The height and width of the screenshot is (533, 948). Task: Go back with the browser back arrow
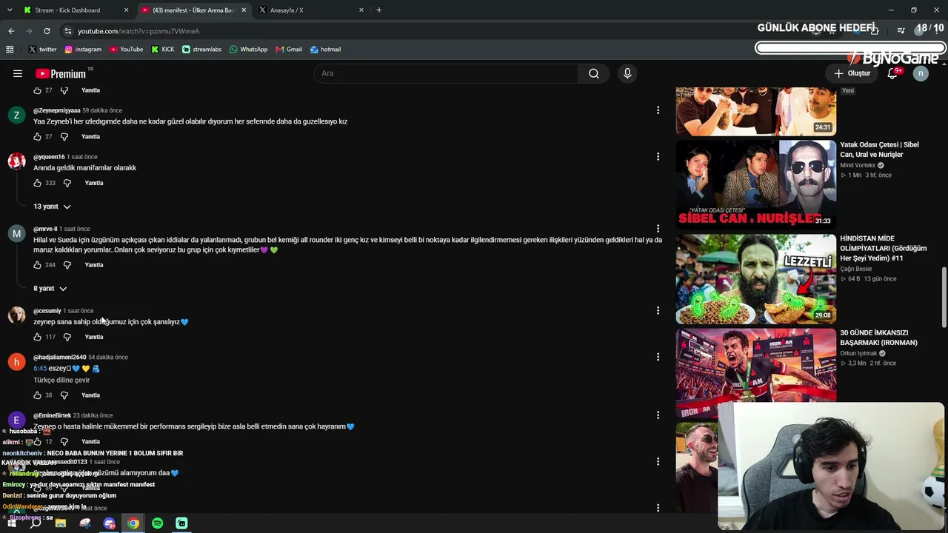coord(11,31)
